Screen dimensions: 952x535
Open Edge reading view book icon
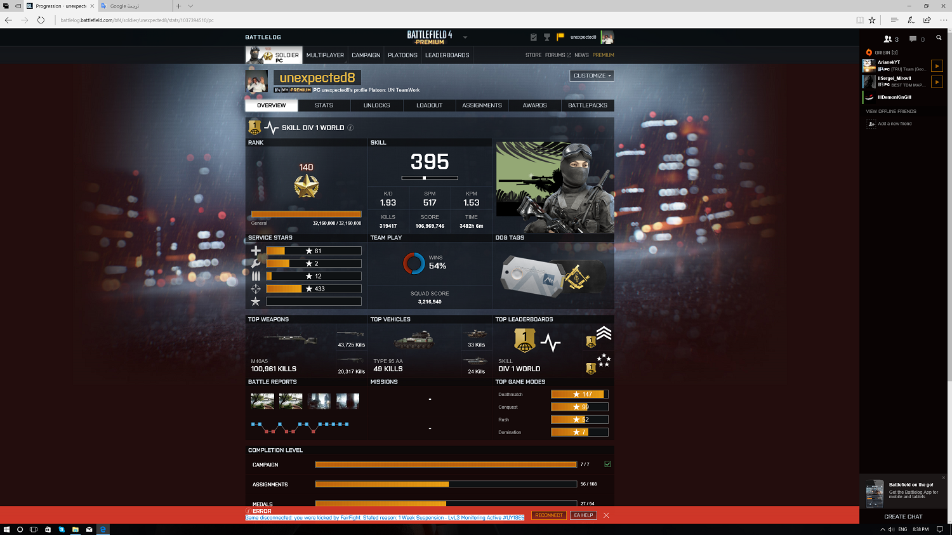pos(860,20)
